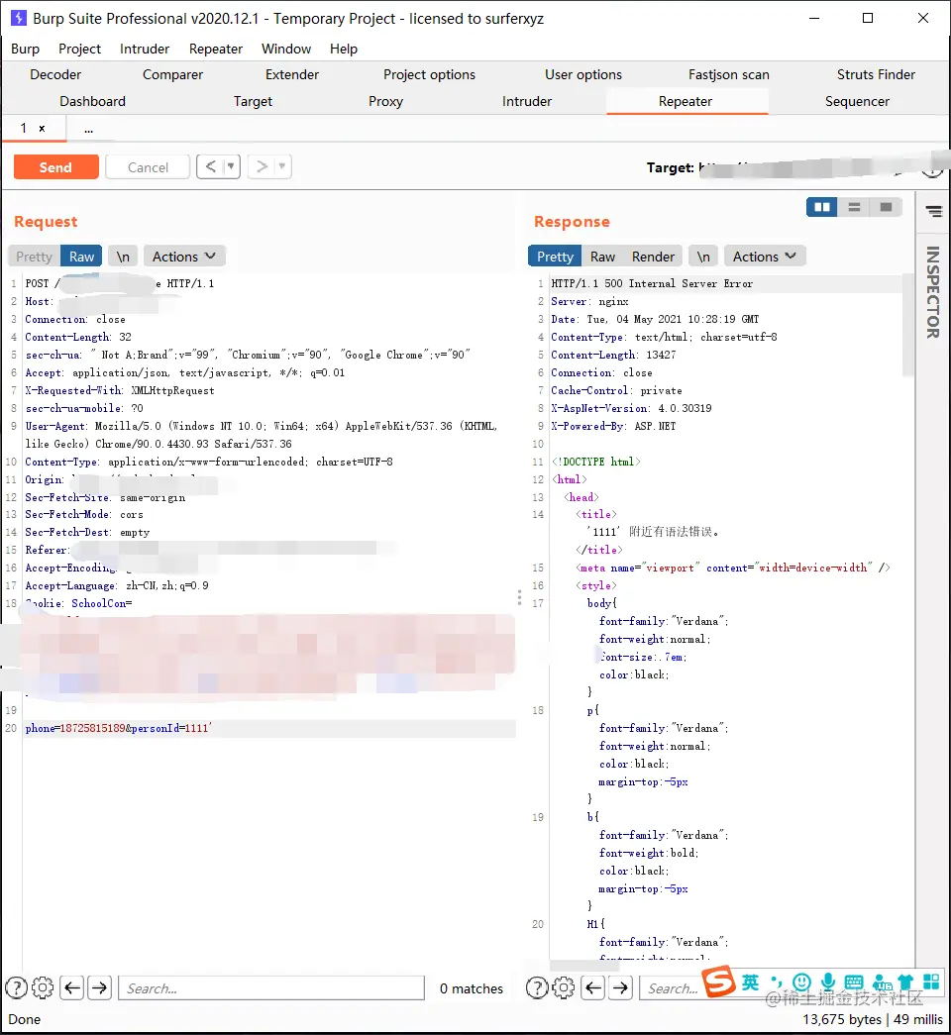Switch to the Comparer tab
The image size is (951, 1035).
(173, 74)
